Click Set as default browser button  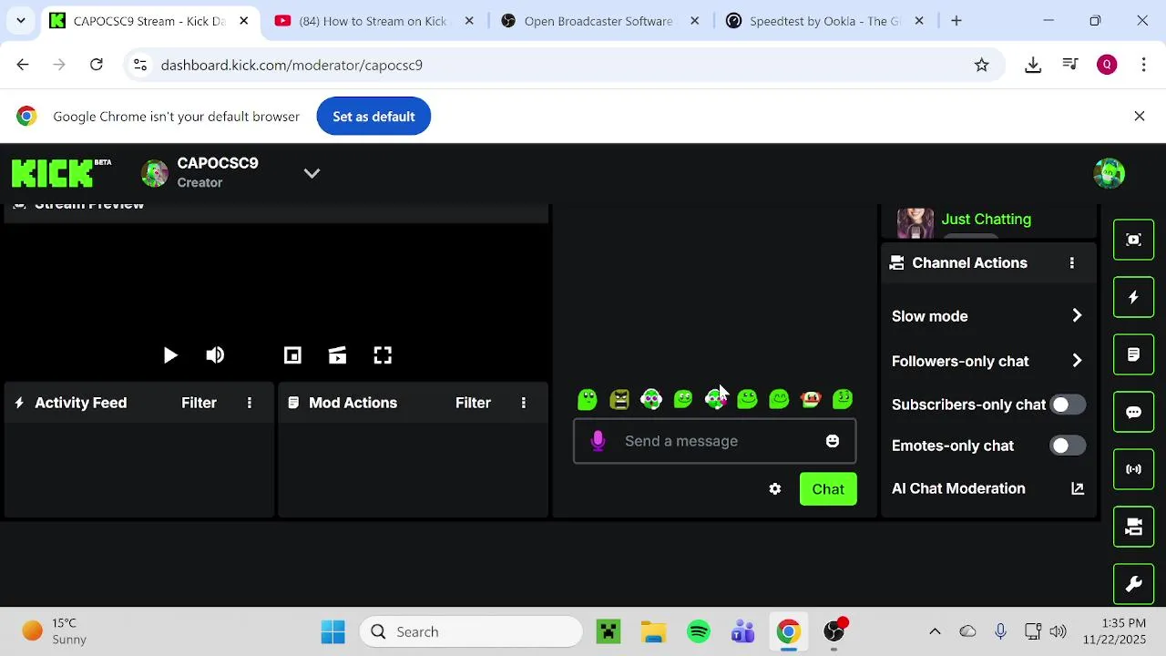click(x=373, y=117)
